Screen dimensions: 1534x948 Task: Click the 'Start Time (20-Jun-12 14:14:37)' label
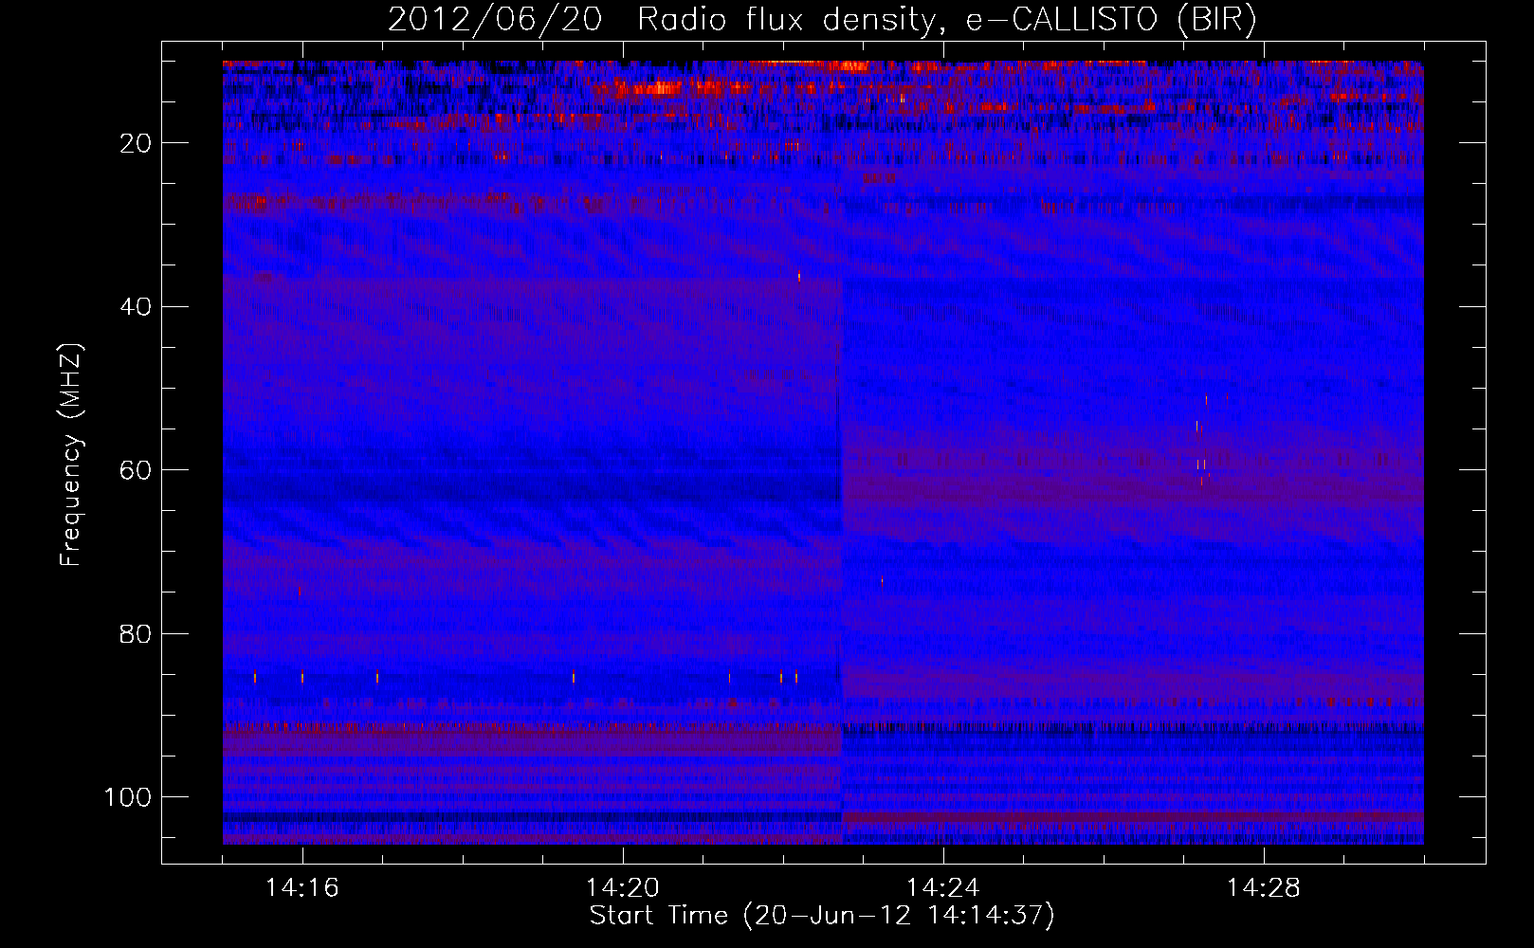[822, 916]
